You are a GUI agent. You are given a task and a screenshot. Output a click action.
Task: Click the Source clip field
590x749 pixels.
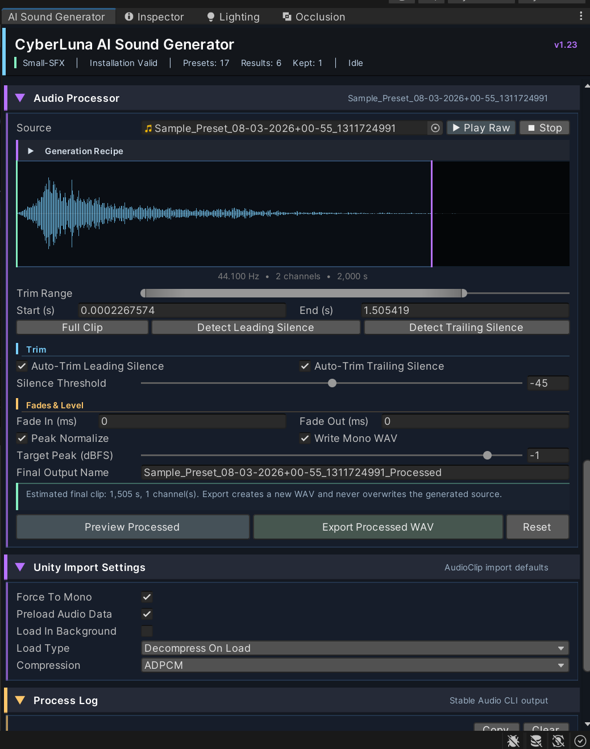tap(292, 128)
